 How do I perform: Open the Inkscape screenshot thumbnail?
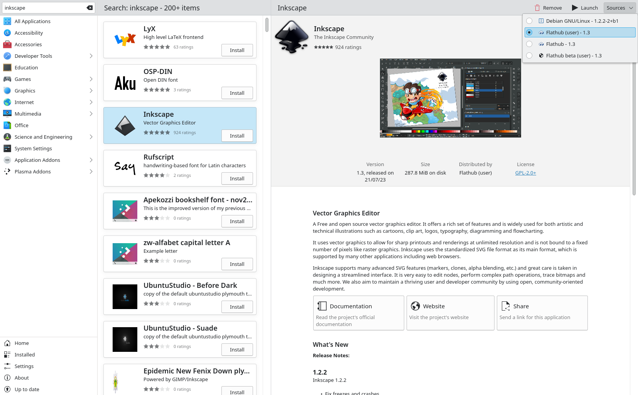[x=450, y=98]
